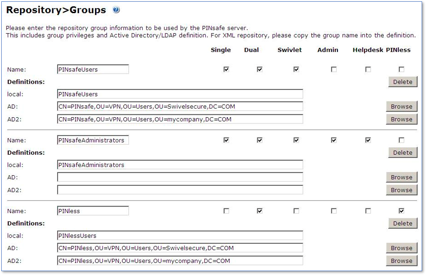Toggle Swivlet checkbox for PINsafeAdministrators group

point(296,140)
